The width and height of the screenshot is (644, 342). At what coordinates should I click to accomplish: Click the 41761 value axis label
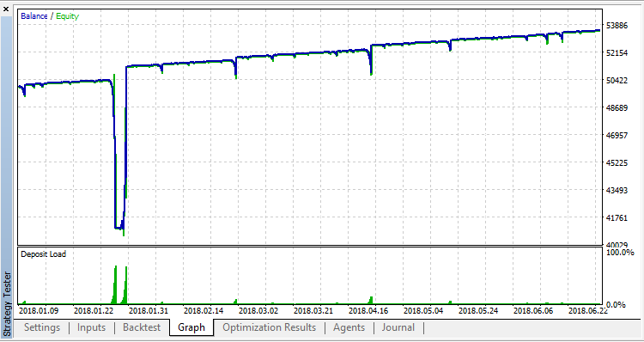pyautogui.click(x=617, y=217)
